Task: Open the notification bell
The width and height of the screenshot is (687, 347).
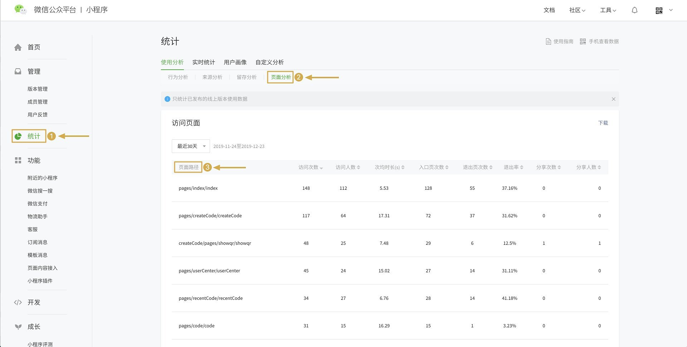Action: point(634,10)
